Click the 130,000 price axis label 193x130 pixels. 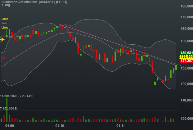point(187,68)
